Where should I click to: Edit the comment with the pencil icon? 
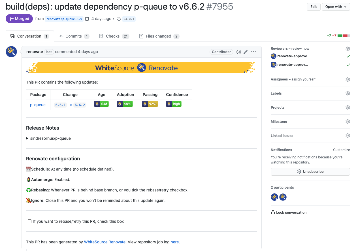coord(246,52)
